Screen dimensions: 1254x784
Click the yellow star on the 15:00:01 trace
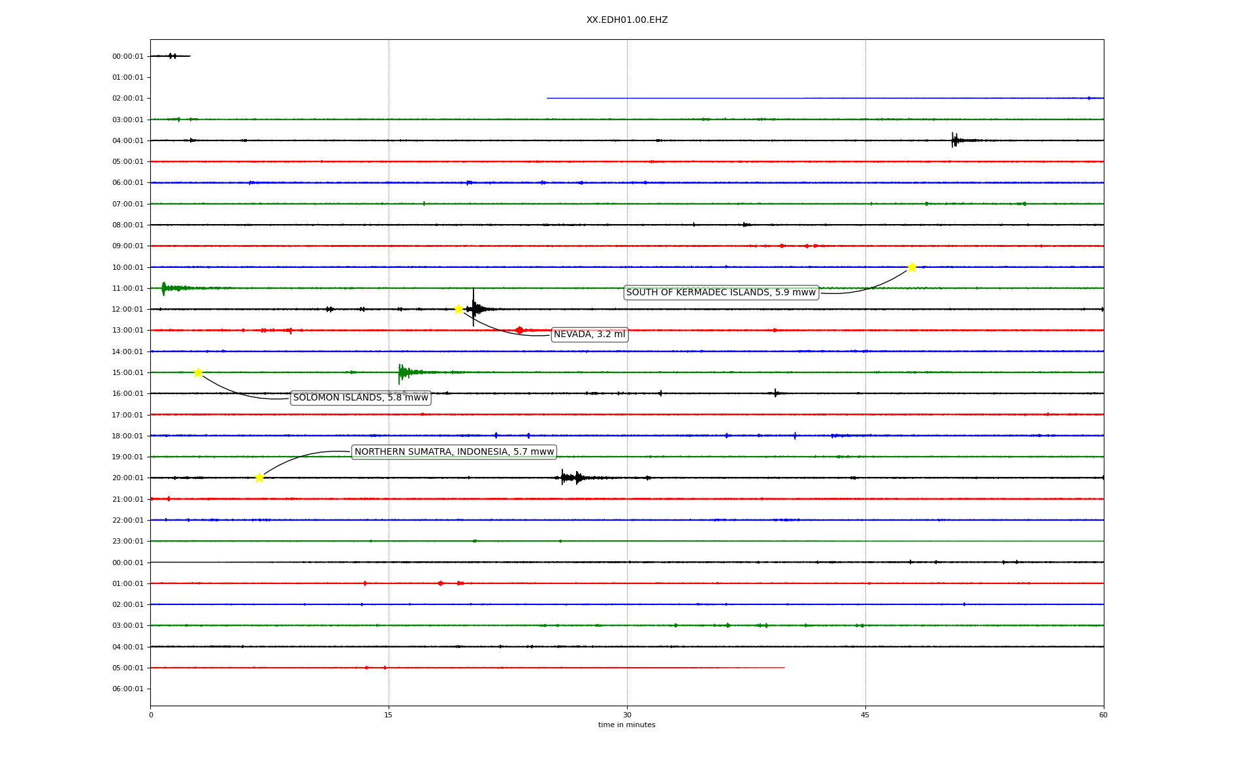coord(198,372)
